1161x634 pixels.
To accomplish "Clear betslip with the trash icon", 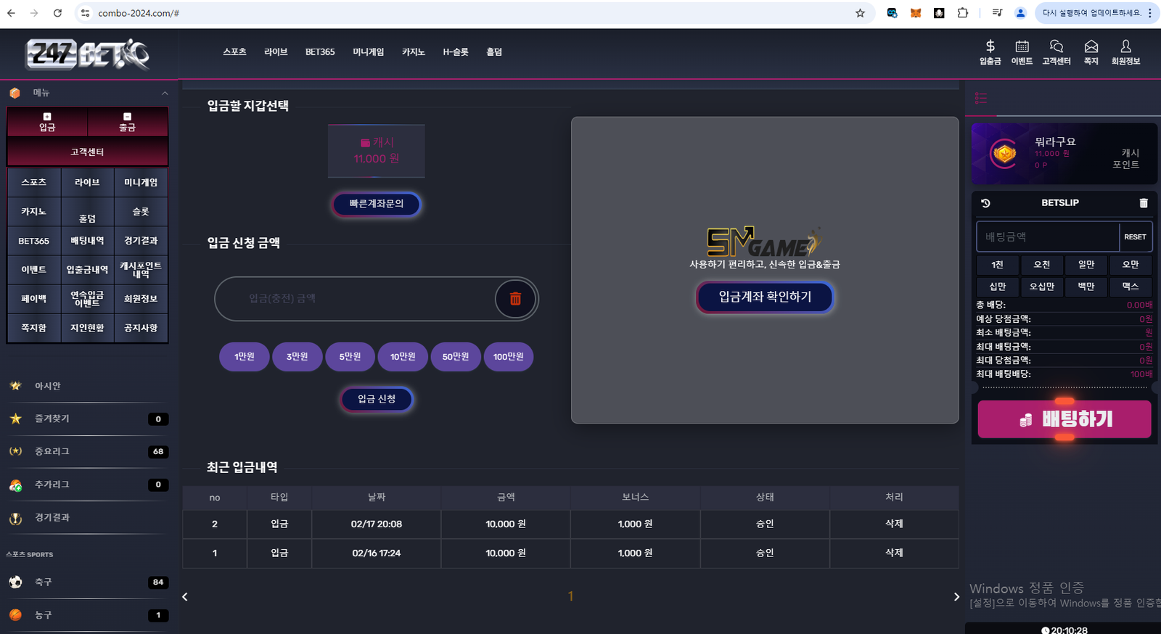I will [1144, 203].
